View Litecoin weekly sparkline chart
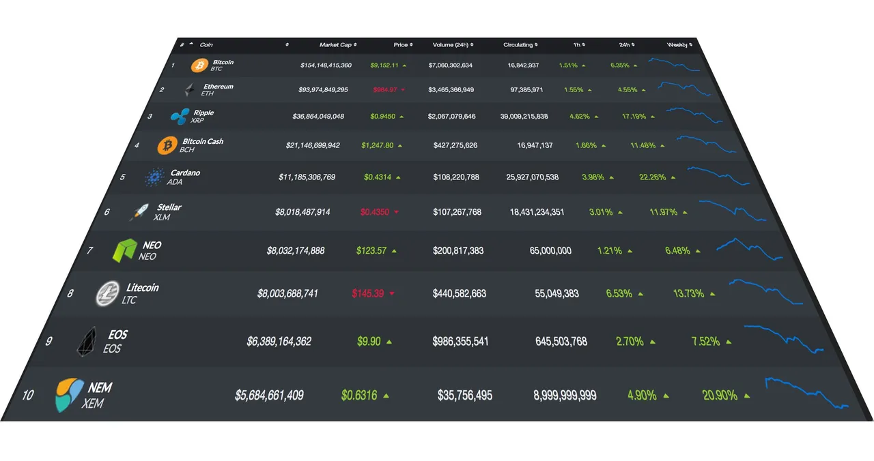The width and height of the screenshot is (874, 461). pyautogui.click(x=766, y=292)
